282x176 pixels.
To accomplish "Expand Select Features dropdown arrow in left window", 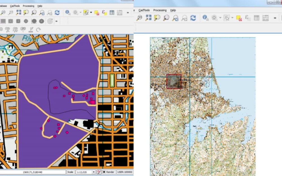I will pos(91,12).
